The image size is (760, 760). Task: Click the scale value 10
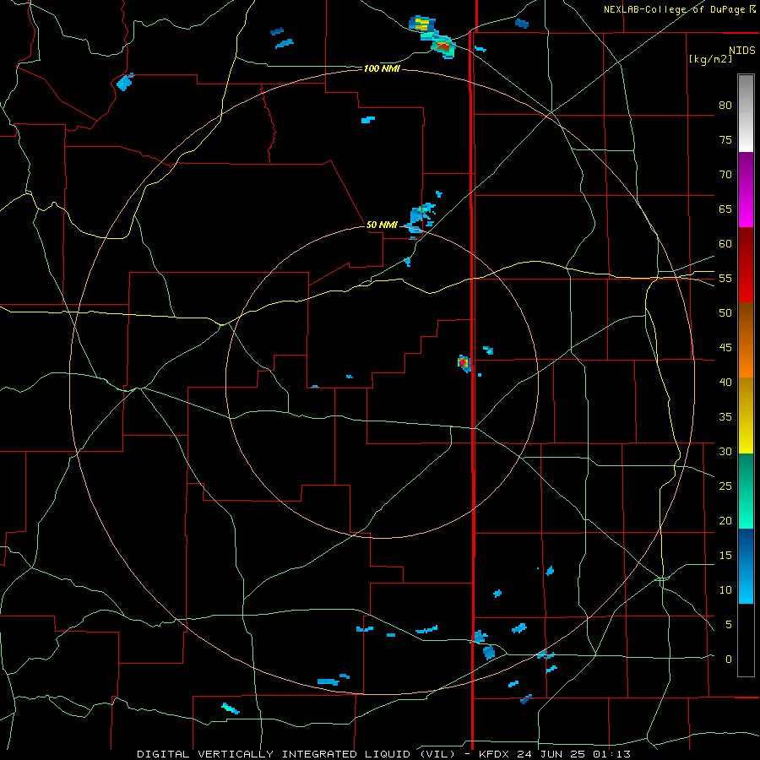point(725,590)
